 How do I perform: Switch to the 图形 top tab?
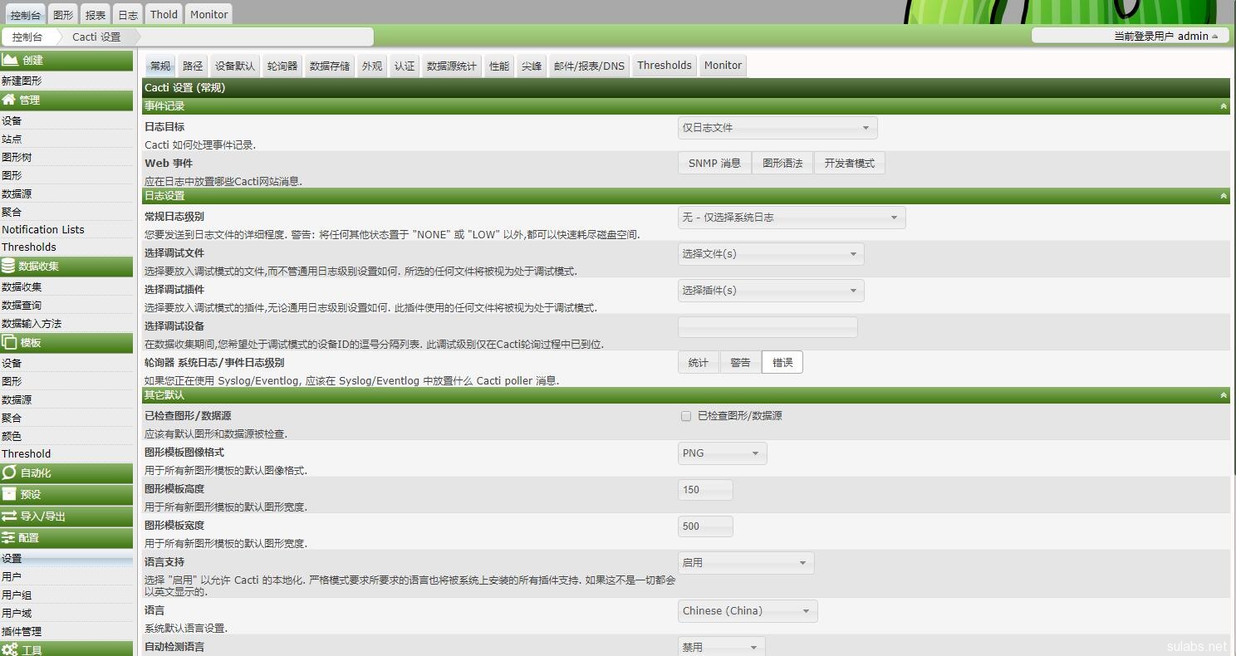[63, 15]
